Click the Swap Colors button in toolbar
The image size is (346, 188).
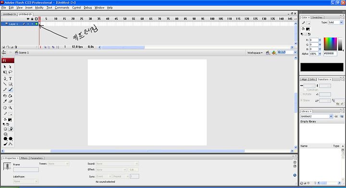pyautogui.click(x=8, y=124)
